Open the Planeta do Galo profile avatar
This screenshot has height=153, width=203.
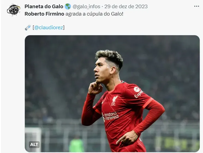pos(14,10)
